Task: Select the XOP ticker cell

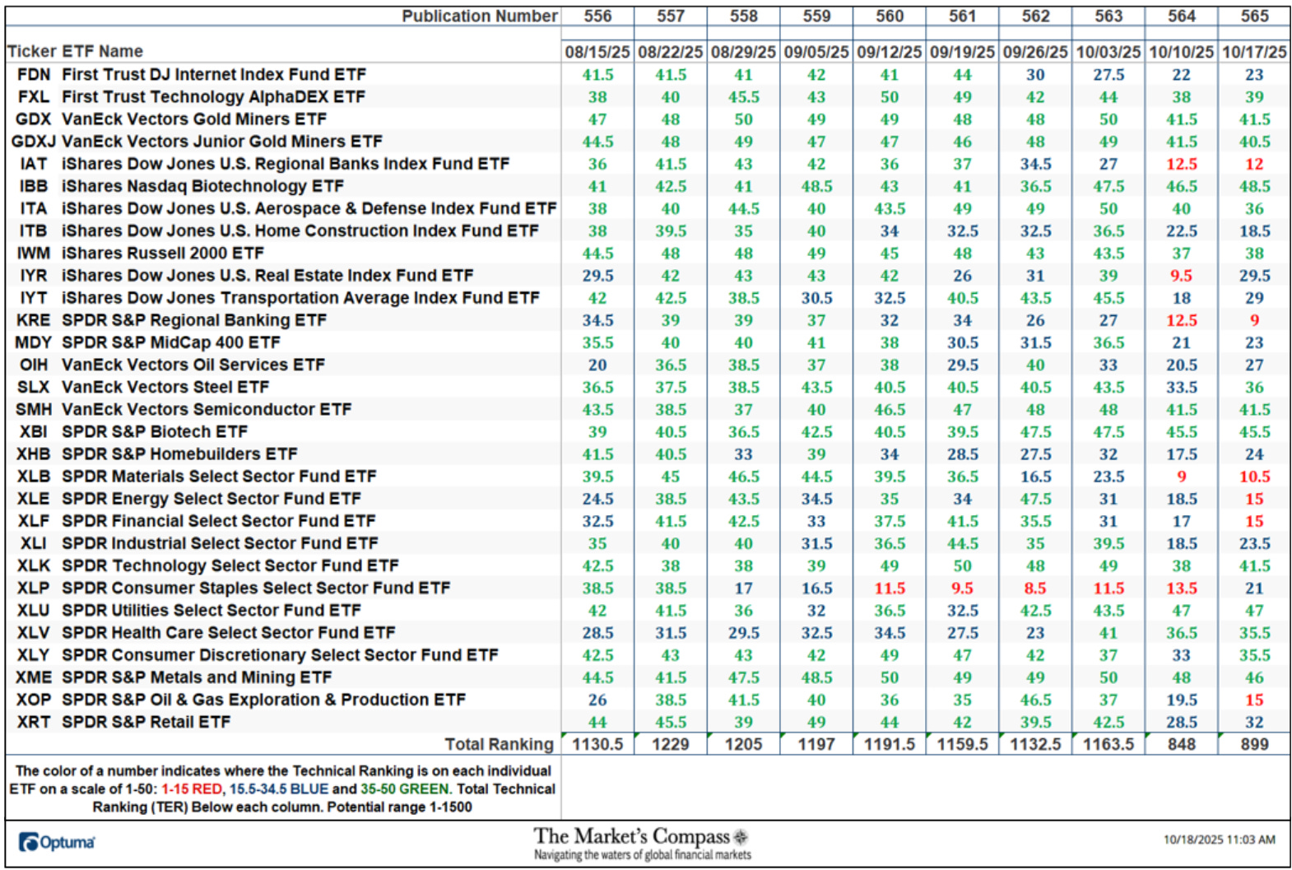Action: (33, 700)
